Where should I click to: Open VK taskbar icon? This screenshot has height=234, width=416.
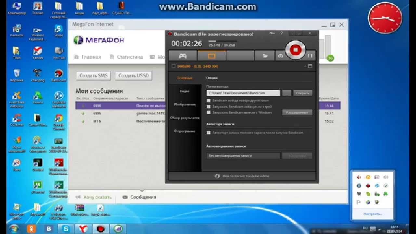pos(49,229)
